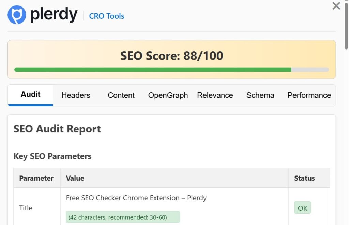Select the OpenGraph tab
Image resolution: width=349 pixels, height=225 pixels.
pos(168,95)
